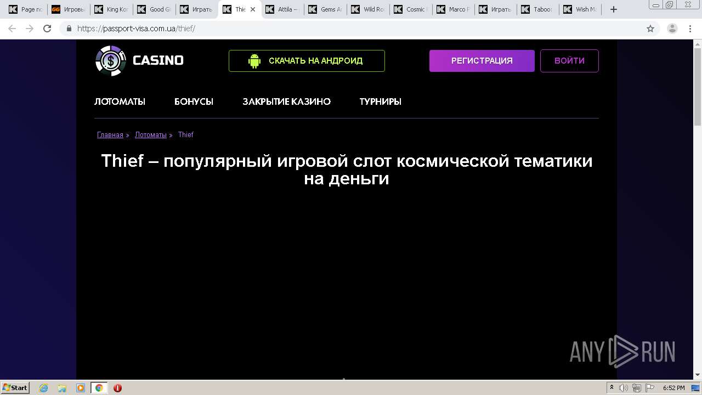This screenshot has width=702, height=395.
Task: Click the browser forward arrow
Action: (30, 29)
